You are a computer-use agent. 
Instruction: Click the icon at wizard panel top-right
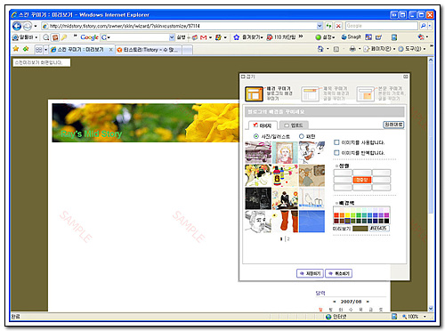point(406,77)
